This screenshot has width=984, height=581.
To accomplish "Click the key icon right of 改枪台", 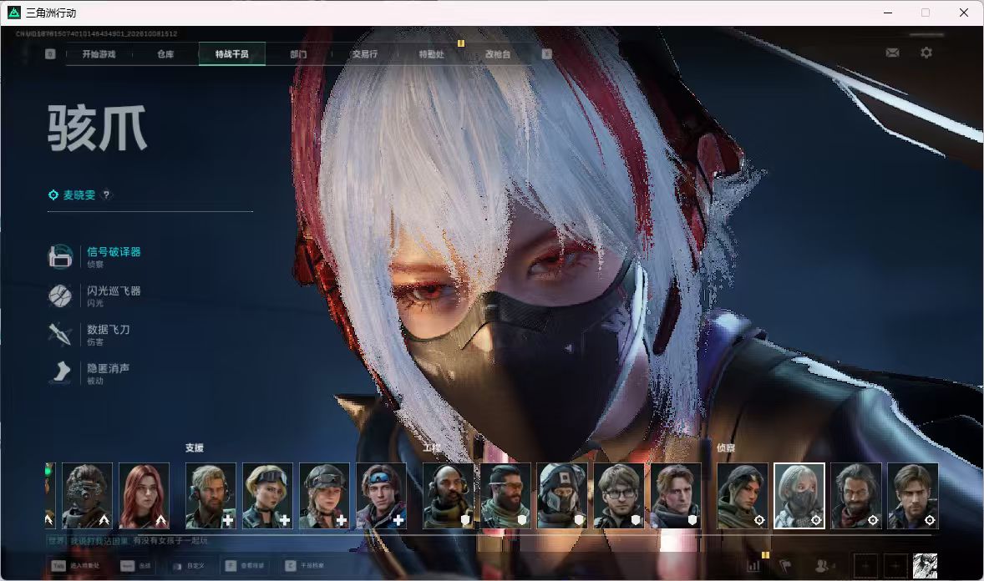I will (x=546, y=54).
